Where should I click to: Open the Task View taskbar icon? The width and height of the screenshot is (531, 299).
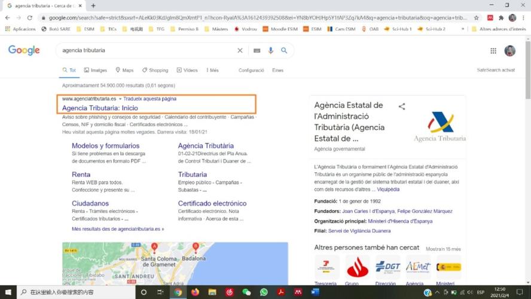(160, 292)
